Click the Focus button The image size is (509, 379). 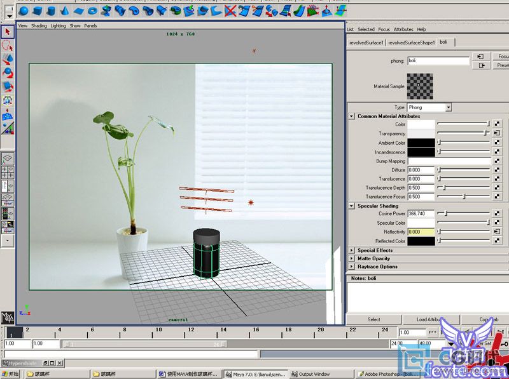[x=501, y=57]
